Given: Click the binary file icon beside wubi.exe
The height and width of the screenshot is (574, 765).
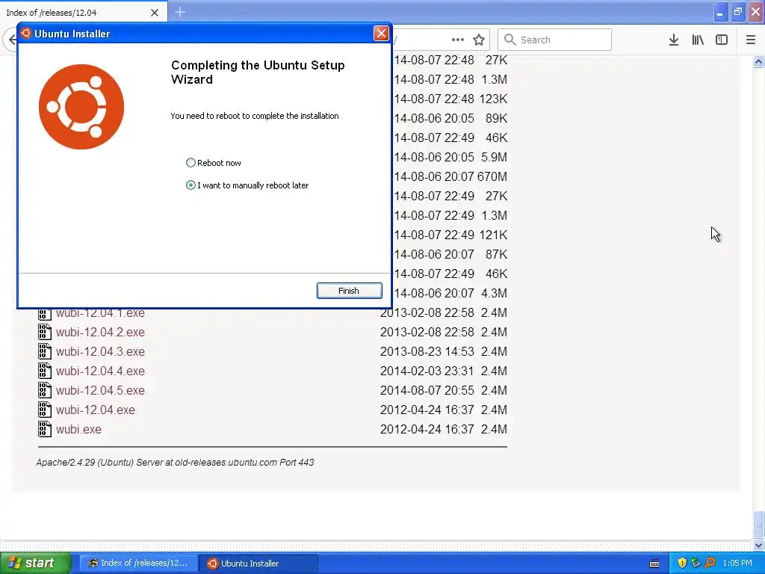Looking at the screenshot, I should [x=44, y=430].
